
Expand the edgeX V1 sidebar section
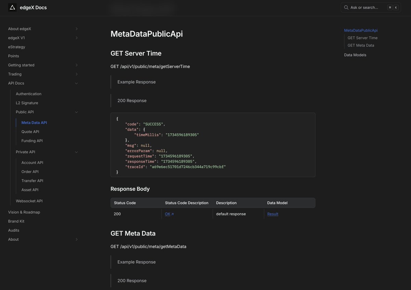coord(76,38)
